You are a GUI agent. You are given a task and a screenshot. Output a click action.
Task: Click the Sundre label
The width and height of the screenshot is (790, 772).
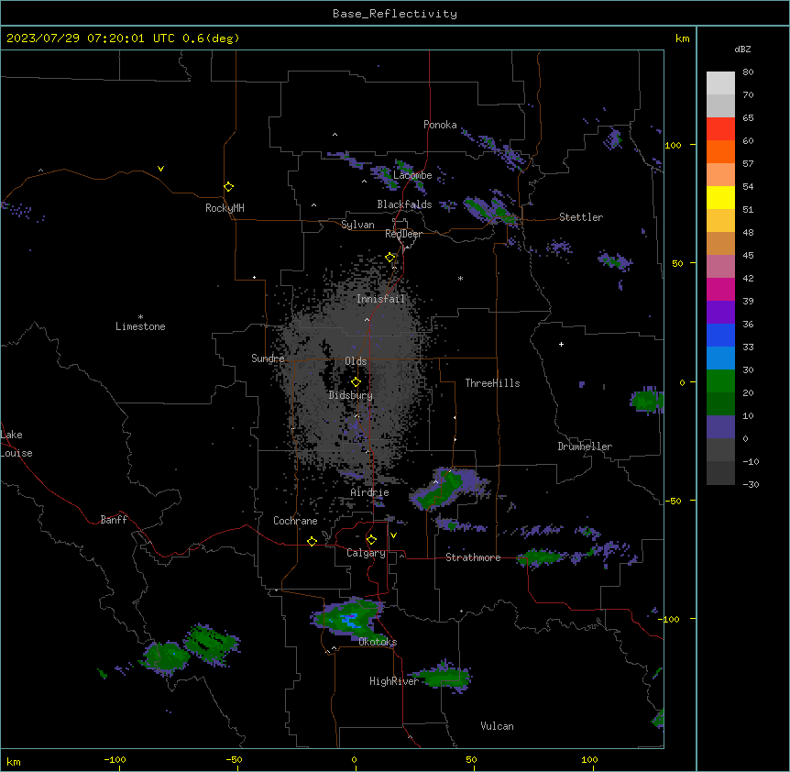(x=268, y=358)
